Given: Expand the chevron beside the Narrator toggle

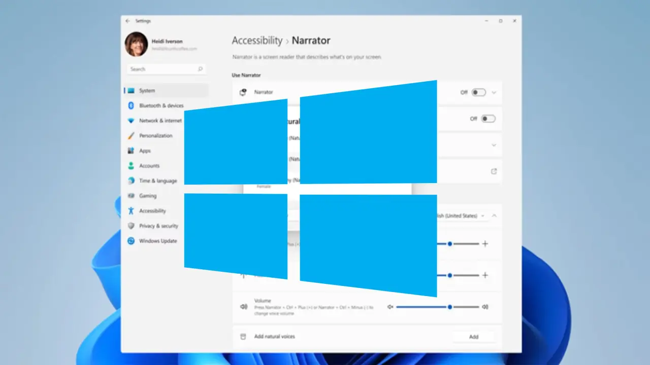Looking at the screenshot, I should tap(494, 92).
